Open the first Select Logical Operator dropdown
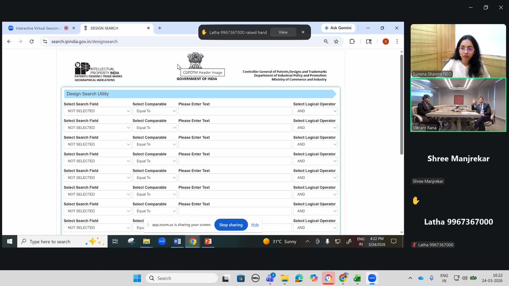Screen dimensions: 509x286 point(315,111)
